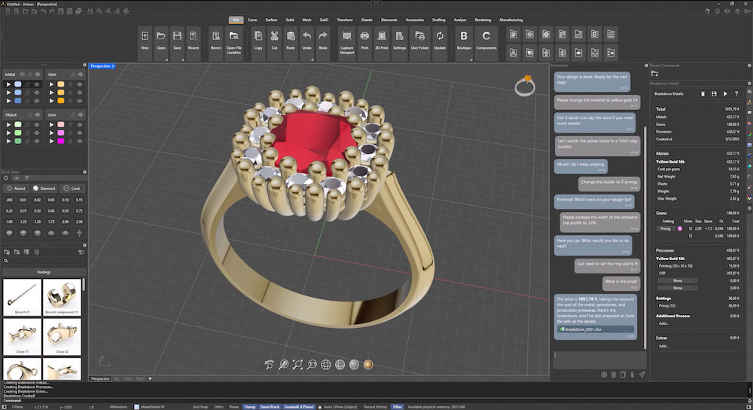The image size is (753, 410).
Task: Open the Perspective viewport dropdown arrow
Action: (x=113, y=66)
